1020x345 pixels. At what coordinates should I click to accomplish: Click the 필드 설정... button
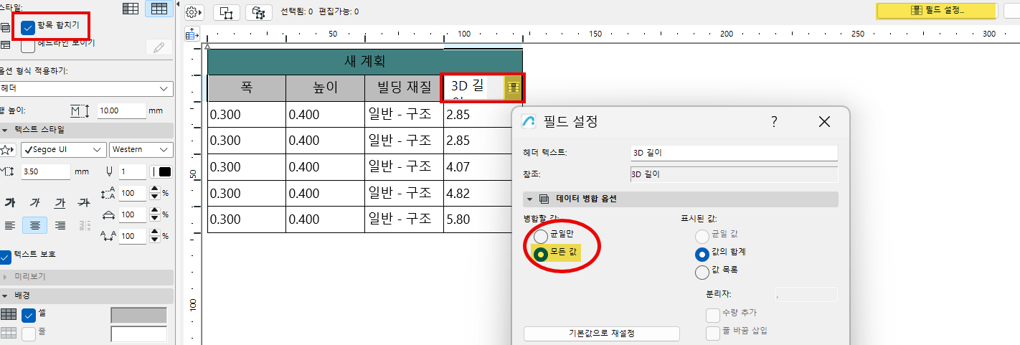(936, 11)
